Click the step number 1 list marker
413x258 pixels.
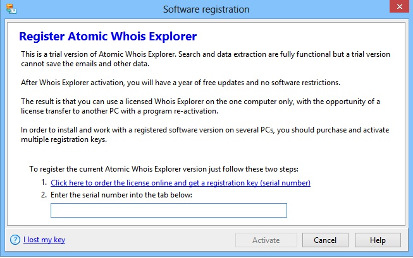(x=44, y=183)
